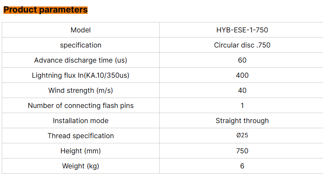Select the Weight (kg) label
Image resolution: width=324 pixels, height=174 pixels.
(x=81, y=166)
